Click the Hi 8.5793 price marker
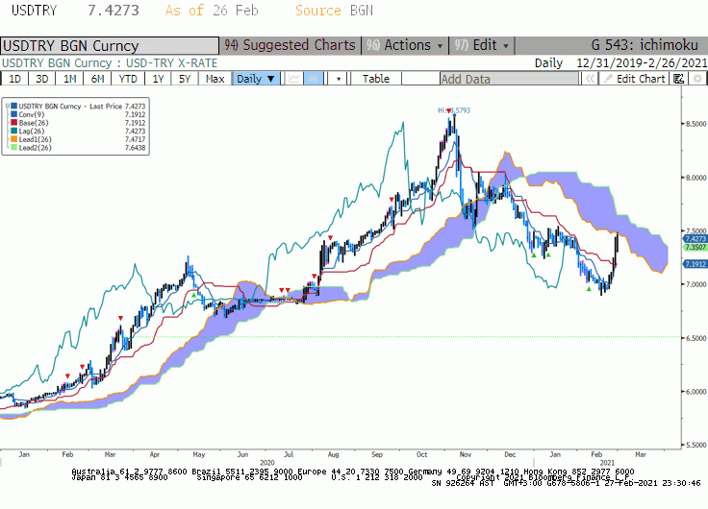Viewport: 708px width, 509px height. tap(454, 110)
